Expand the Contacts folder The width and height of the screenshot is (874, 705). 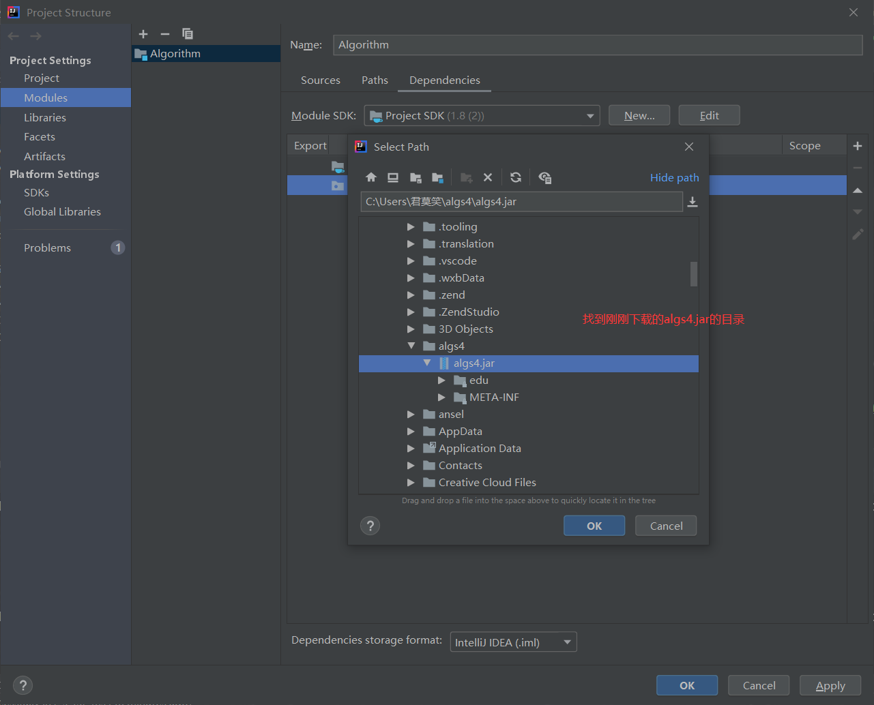[x=411, y=465]
